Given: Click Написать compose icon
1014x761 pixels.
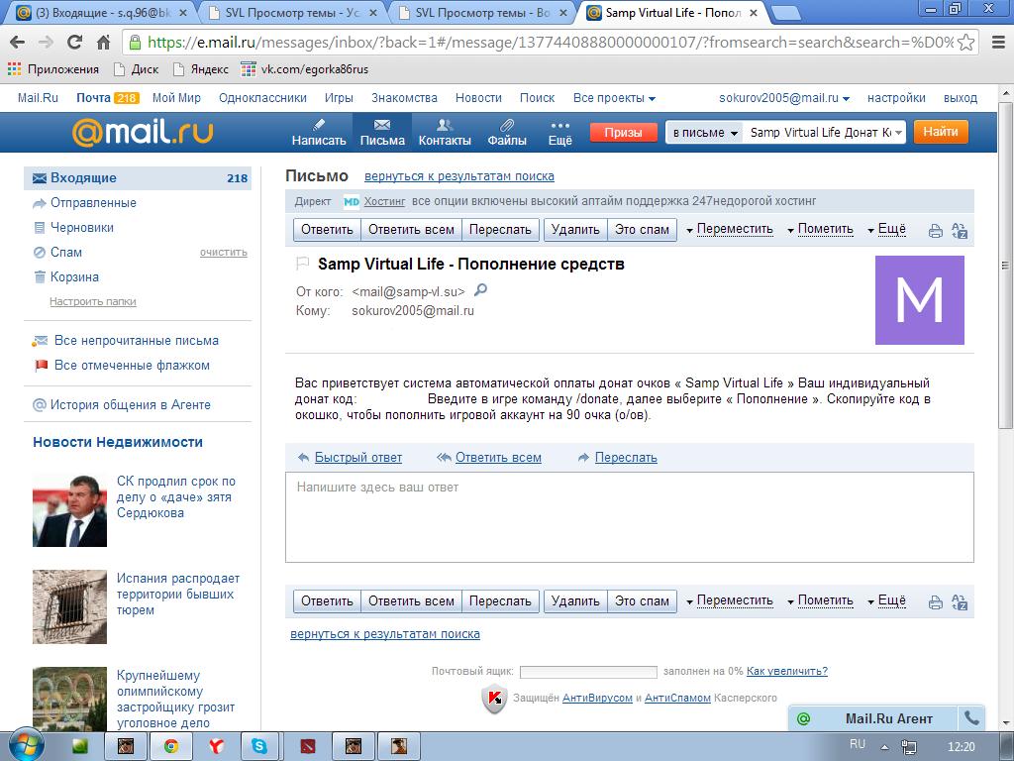Looking at the screenshot, I should tap(319, 132).
